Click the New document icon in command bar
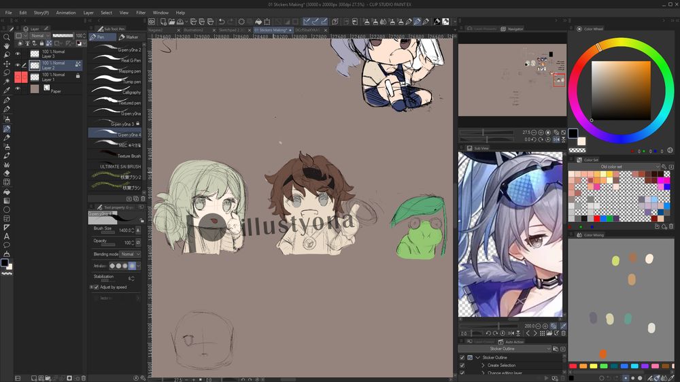The width and height of the screenshot is (680, 382). point(163,21)
